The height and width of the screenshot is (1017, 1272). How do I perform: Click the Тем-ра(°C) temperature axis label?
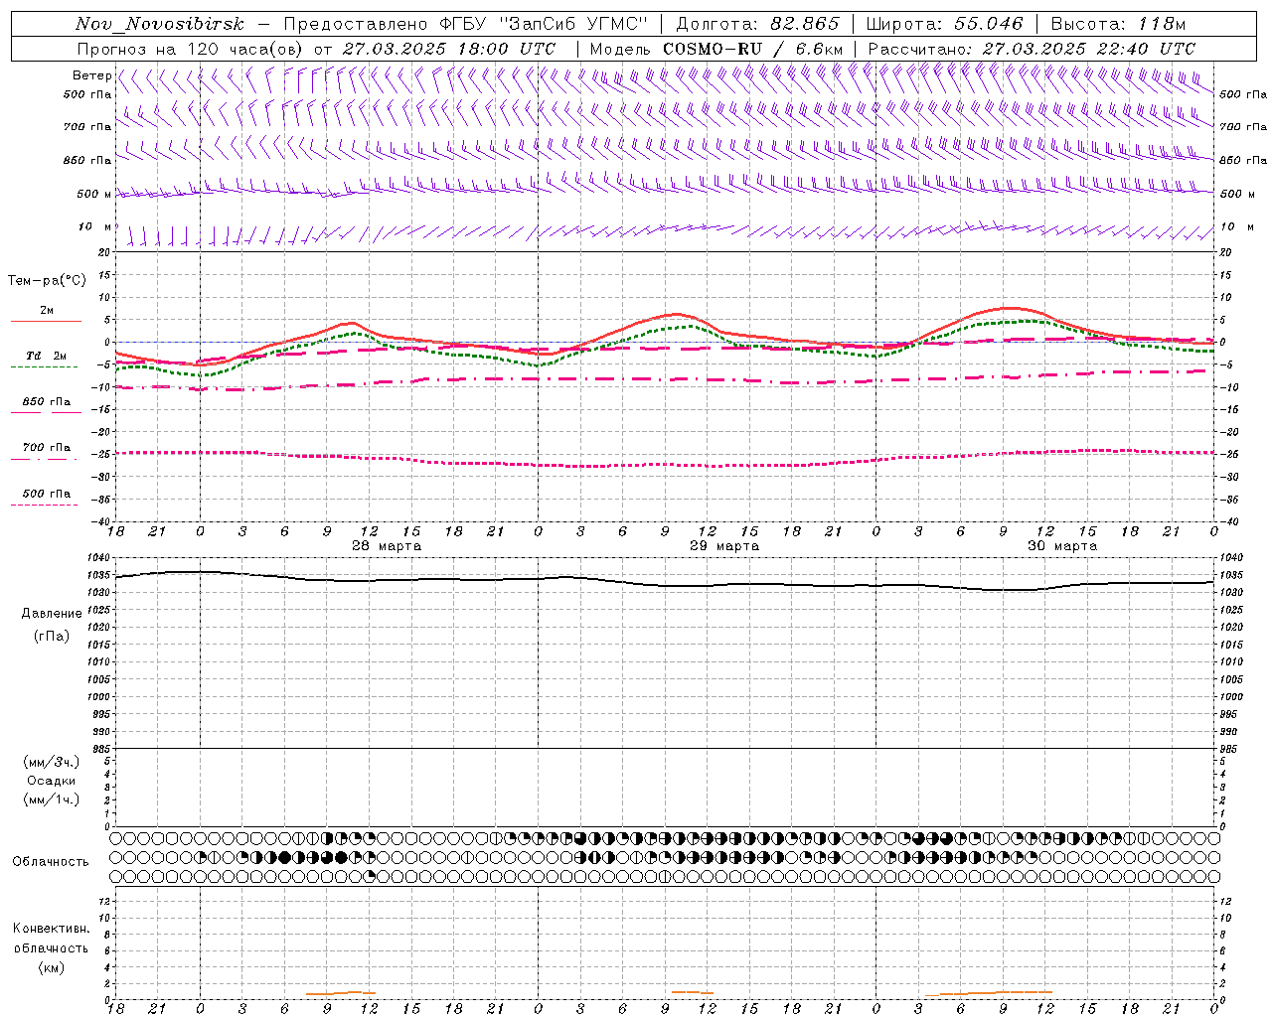(47, 280)
